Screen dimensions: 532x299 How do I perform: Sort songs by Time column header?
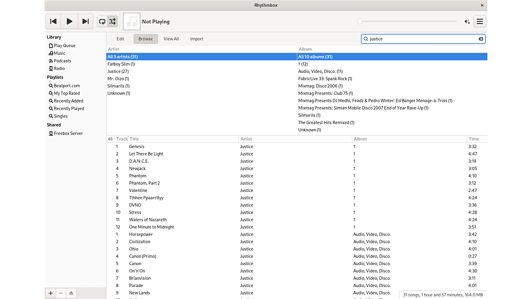(x=474, y=139)
